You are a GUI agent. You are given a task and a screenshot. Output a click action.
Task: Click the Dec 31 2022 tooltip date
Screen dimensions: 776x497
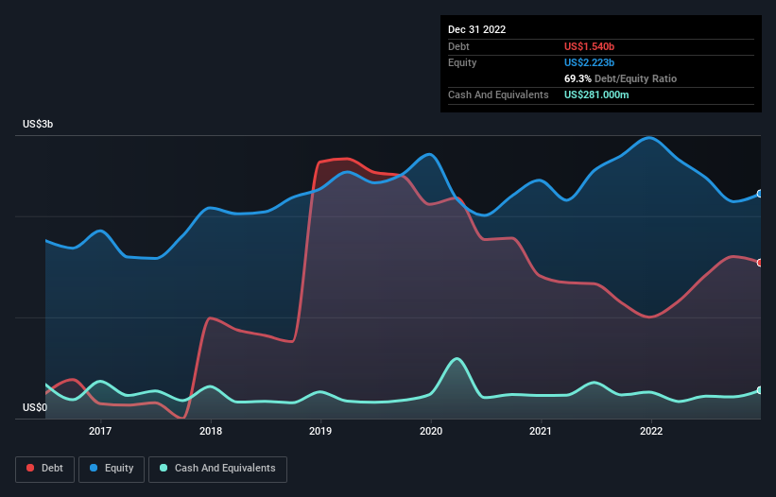click(477, 29)
